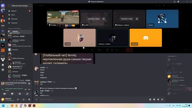Select rzr10d's beige participant tile

click(79, 38)
